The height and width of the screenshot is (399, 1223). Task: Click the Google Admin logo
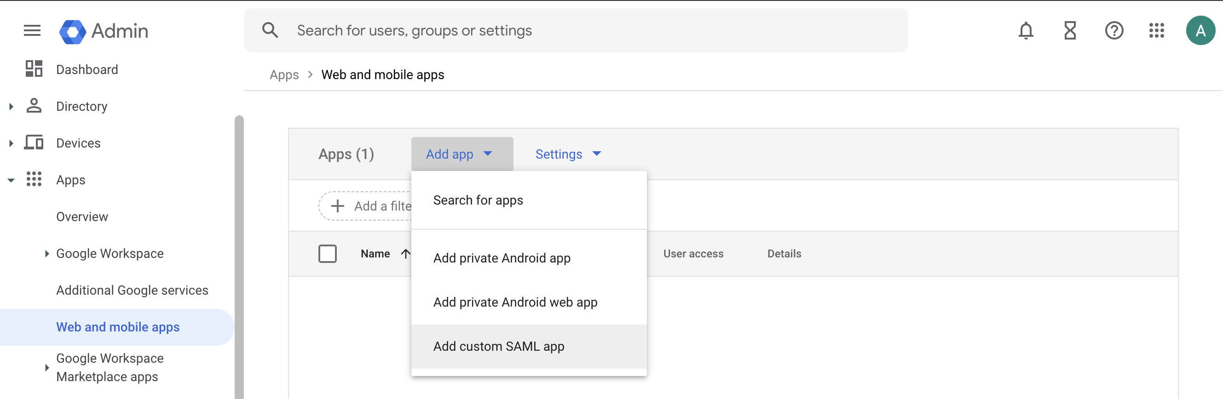pos(104,31)
